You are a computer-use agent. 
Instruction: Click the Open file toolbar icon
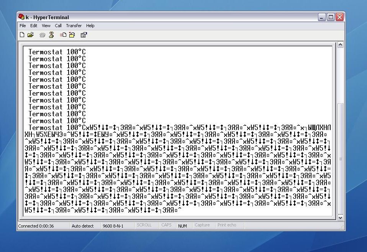(30, 35)
